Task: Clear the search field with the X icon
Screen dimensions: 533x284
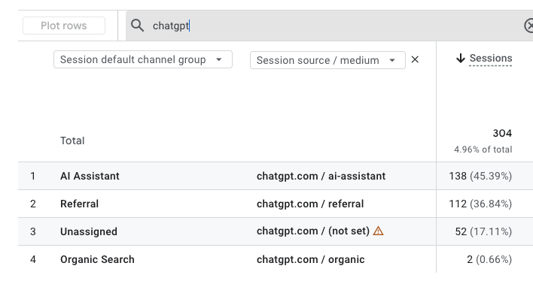Action: 529,26
